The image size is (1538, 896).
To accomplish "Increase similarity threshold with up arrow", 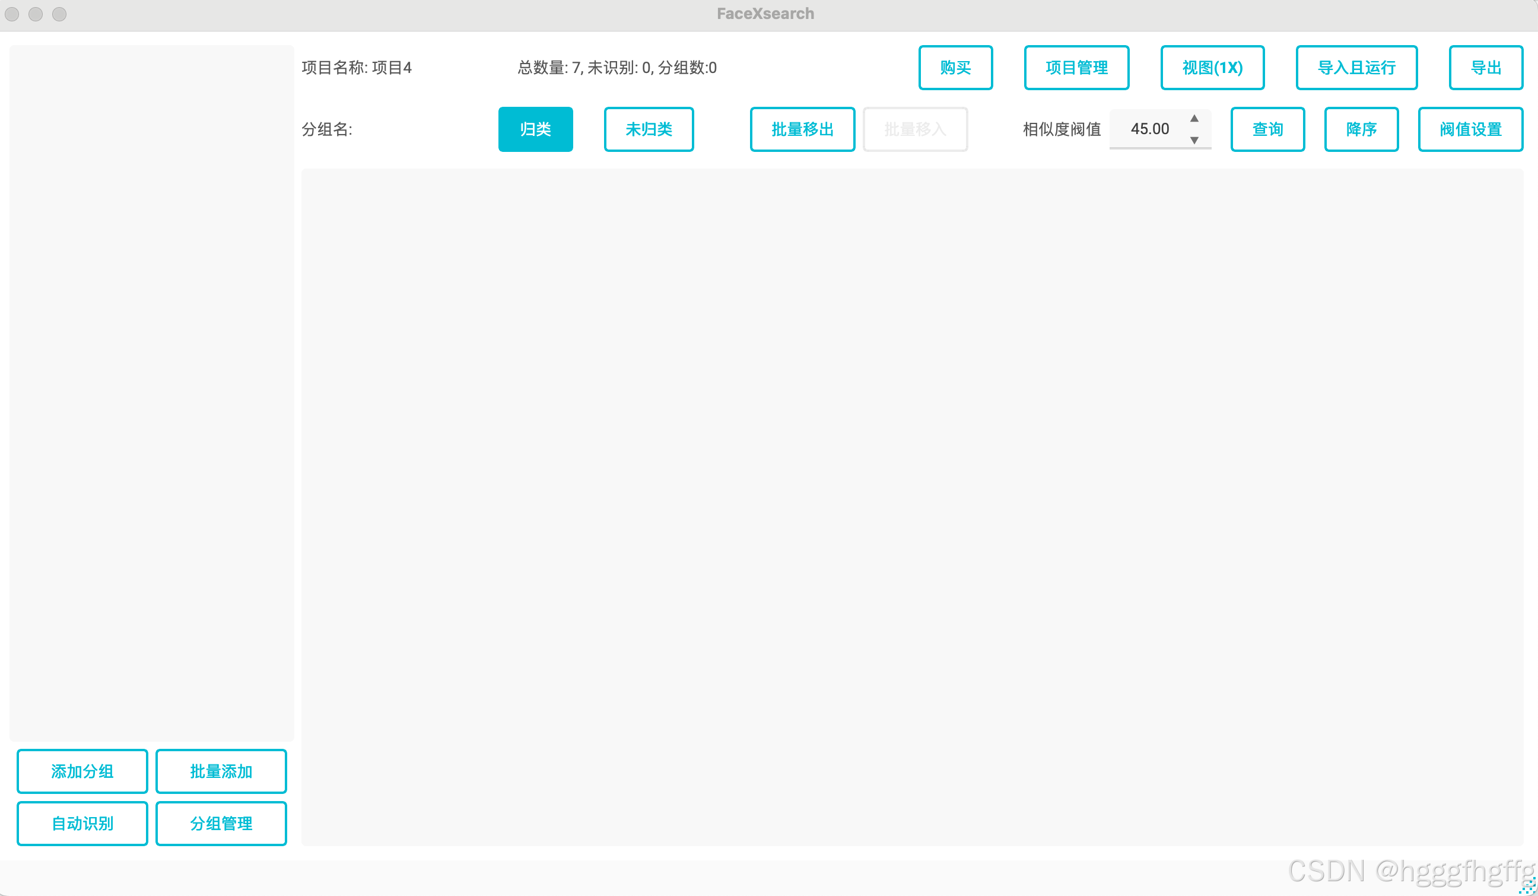I will tap(1194, 119).
